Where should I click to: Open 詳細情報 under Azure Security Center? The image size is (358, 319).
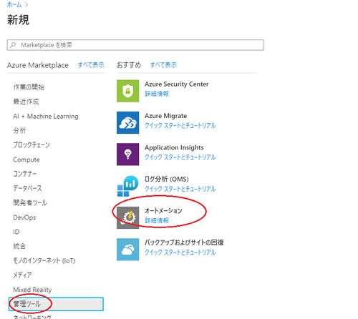tap(157, 94)
